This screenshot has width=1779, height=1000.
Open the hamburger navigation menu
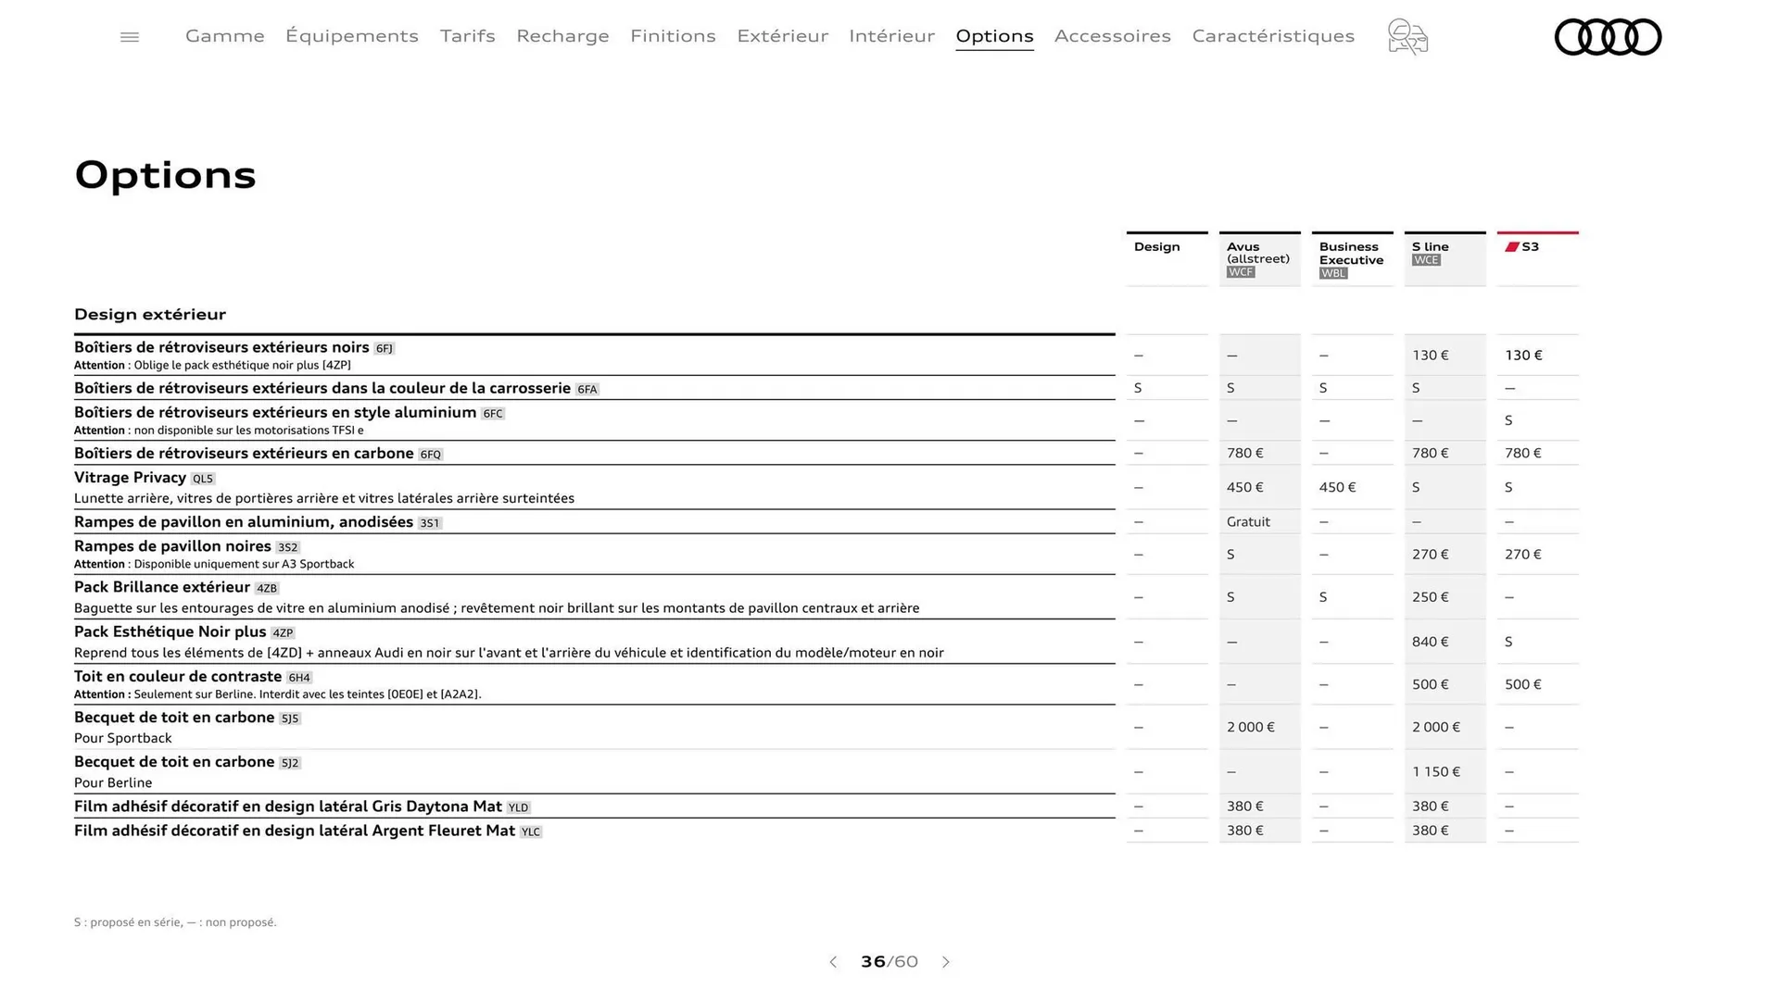coord(129,36)
